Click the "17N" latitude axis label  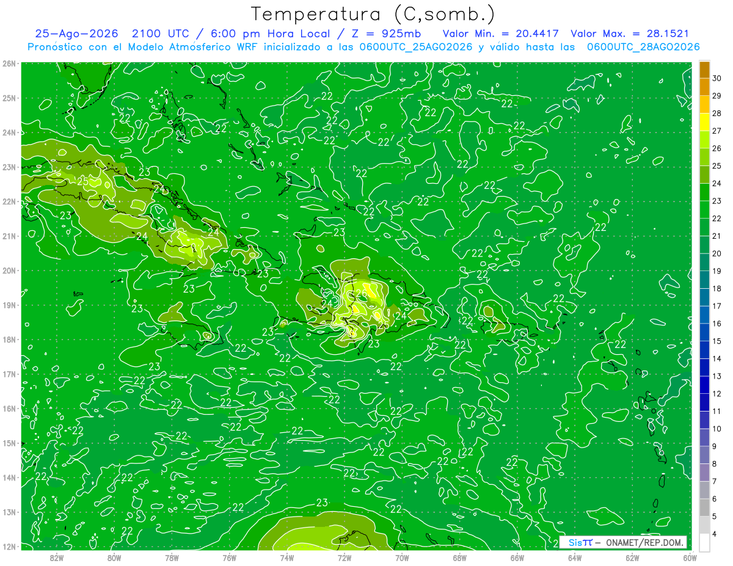tap(10, 374)
